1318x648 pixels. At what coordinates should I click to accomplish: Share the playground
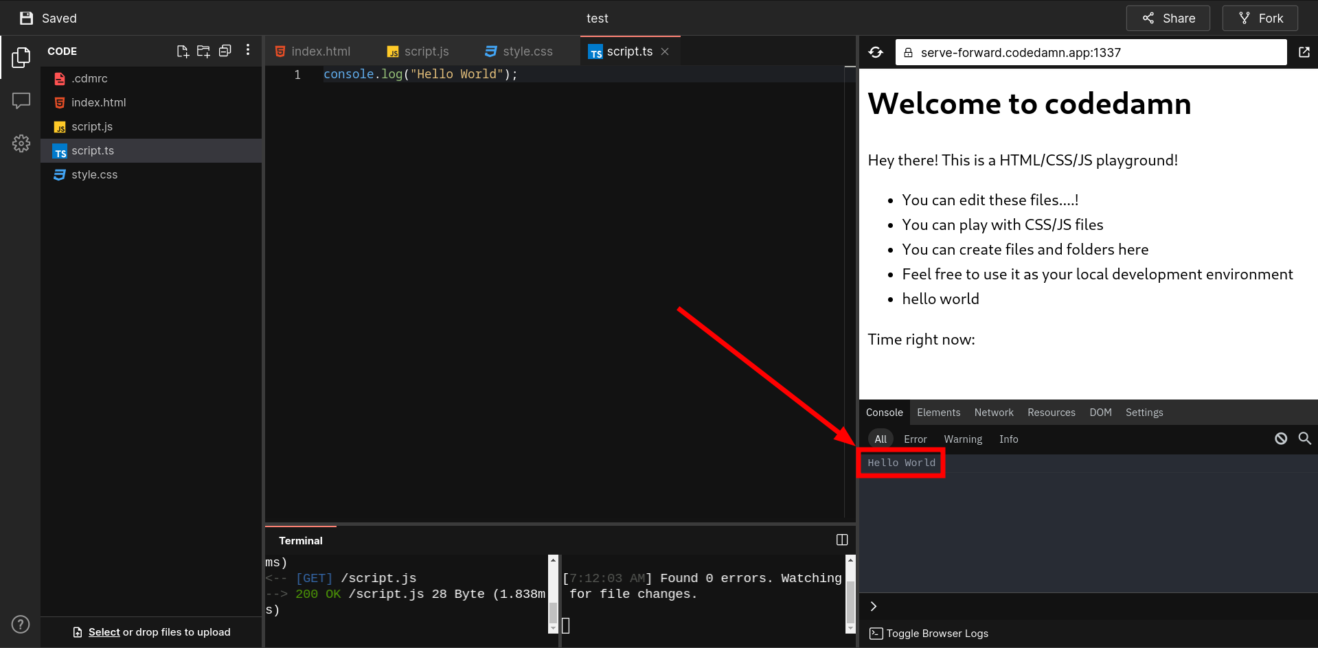[1168, 18]
